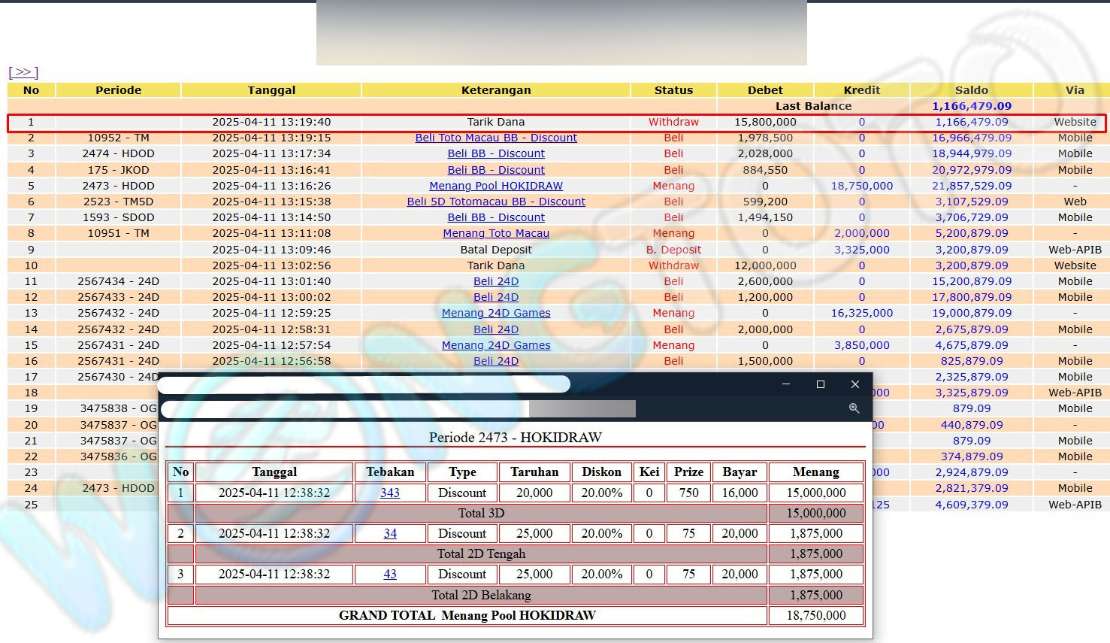Image resolution: width=1110 pixels, height=643 pixels.
Task: Open Menang Pool HOKIDRAW link
Action: [496, 186]
